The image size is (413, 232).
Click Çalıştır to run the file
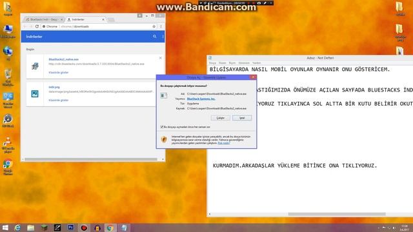coord(221,118)
